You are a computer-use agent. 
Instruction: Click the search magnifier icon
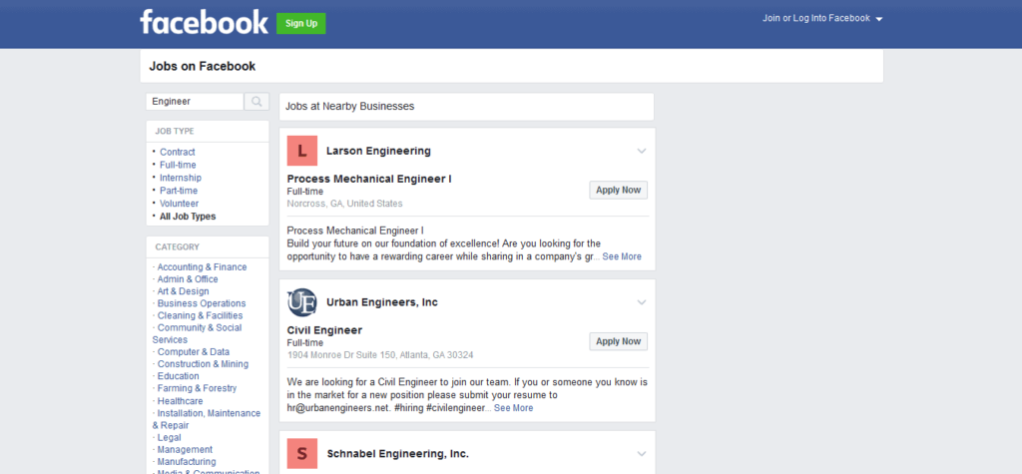tap(256, 102)
